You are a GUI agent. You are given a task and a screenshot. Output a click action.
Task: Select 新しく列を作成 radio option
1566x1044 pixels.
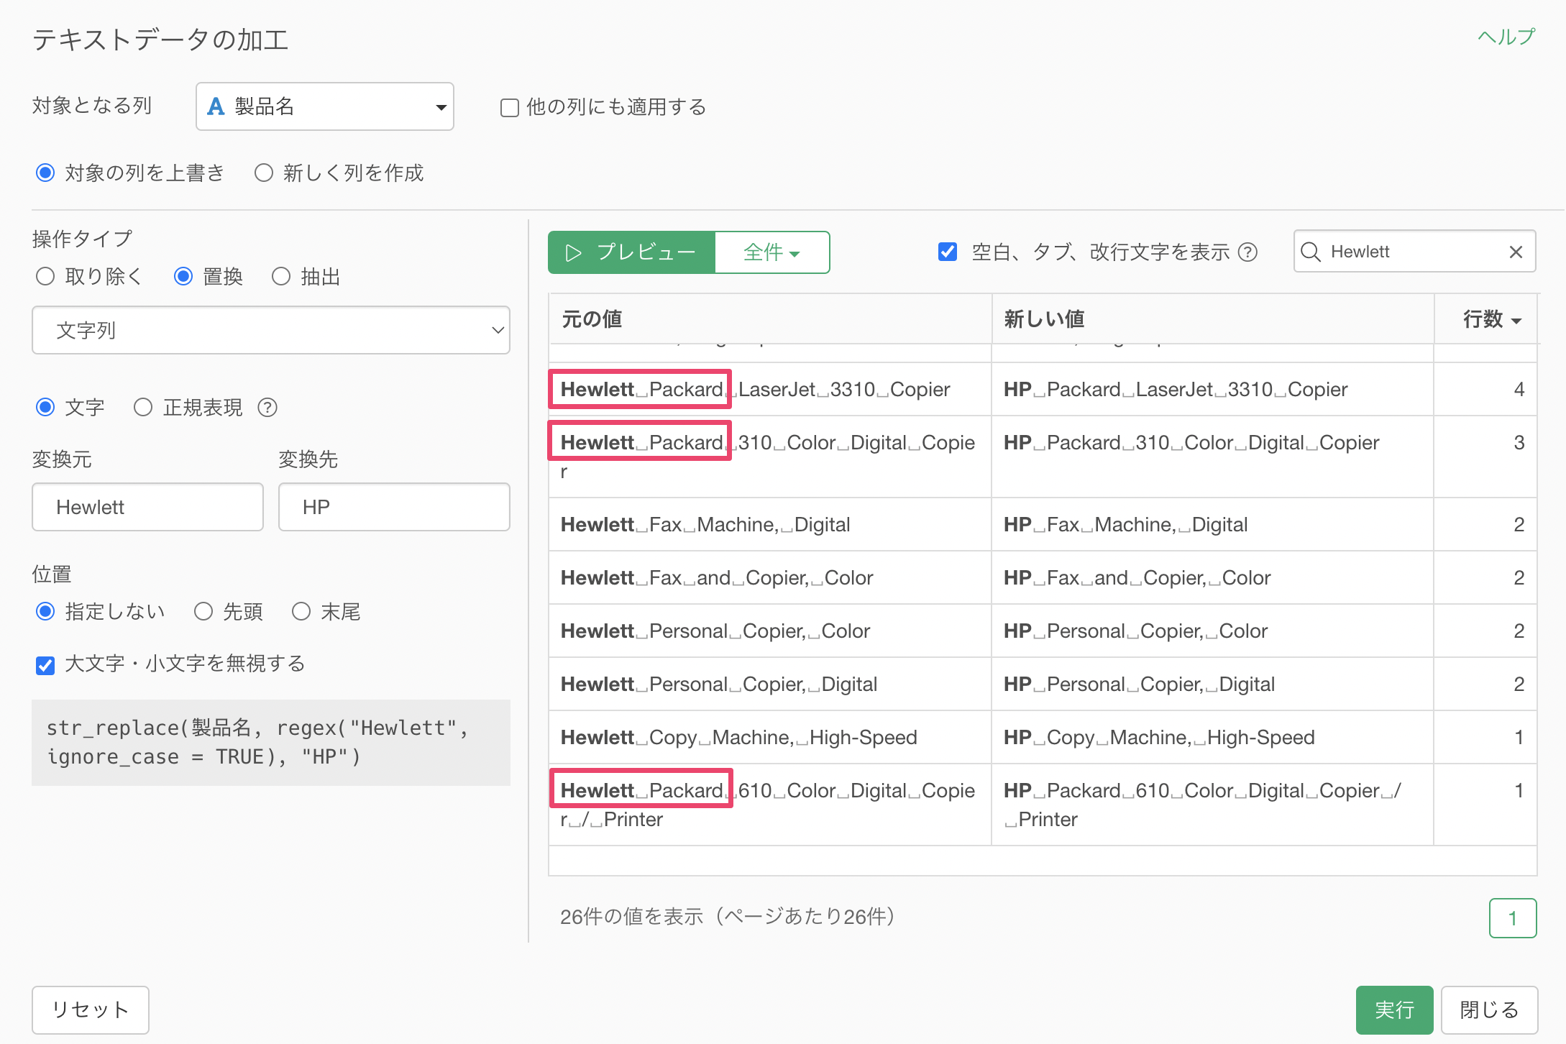point(264,173)
